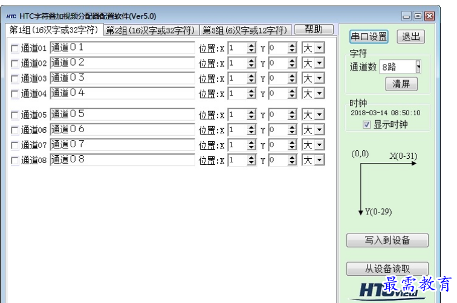This screenshot has height=303, width=457.
Task: Increase the Y position of 通道06
Action: click(292, 127)
